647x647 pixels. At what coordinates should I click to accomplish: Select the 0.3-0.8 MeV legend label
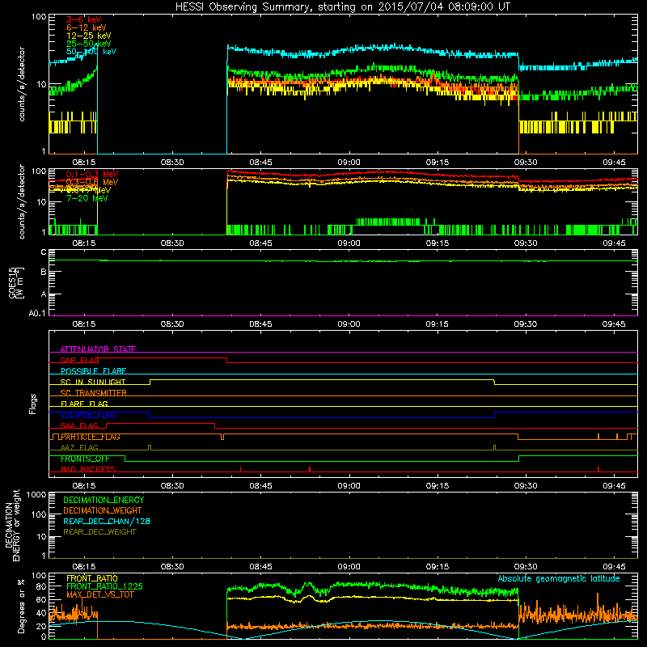pyautogui.click(x=92, y=182)
